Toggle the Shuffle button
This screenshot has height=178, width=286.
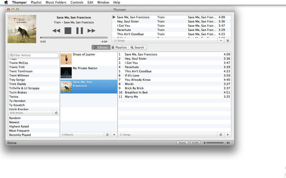[195, 143]
